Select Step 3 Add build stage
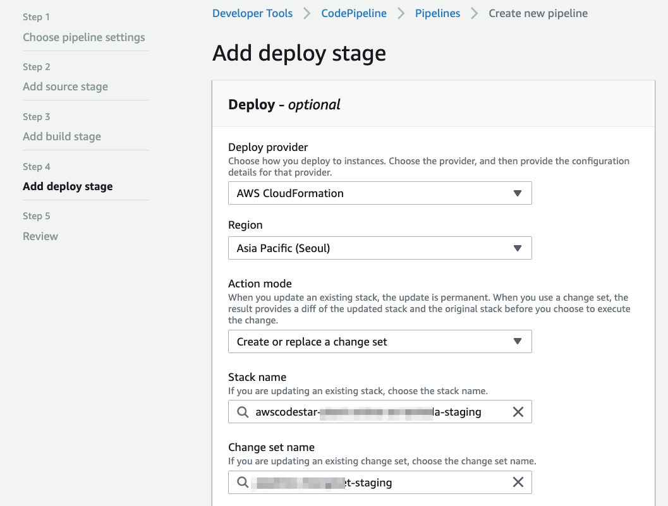This screenshot has width=668, height=506. (x=62, y=136)
